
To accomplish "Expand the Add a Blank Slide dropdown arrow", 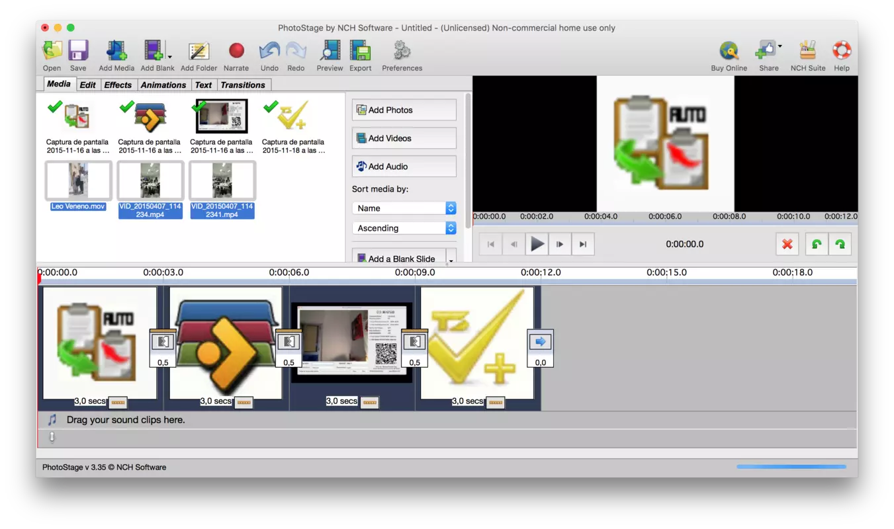I will (451, 258).
